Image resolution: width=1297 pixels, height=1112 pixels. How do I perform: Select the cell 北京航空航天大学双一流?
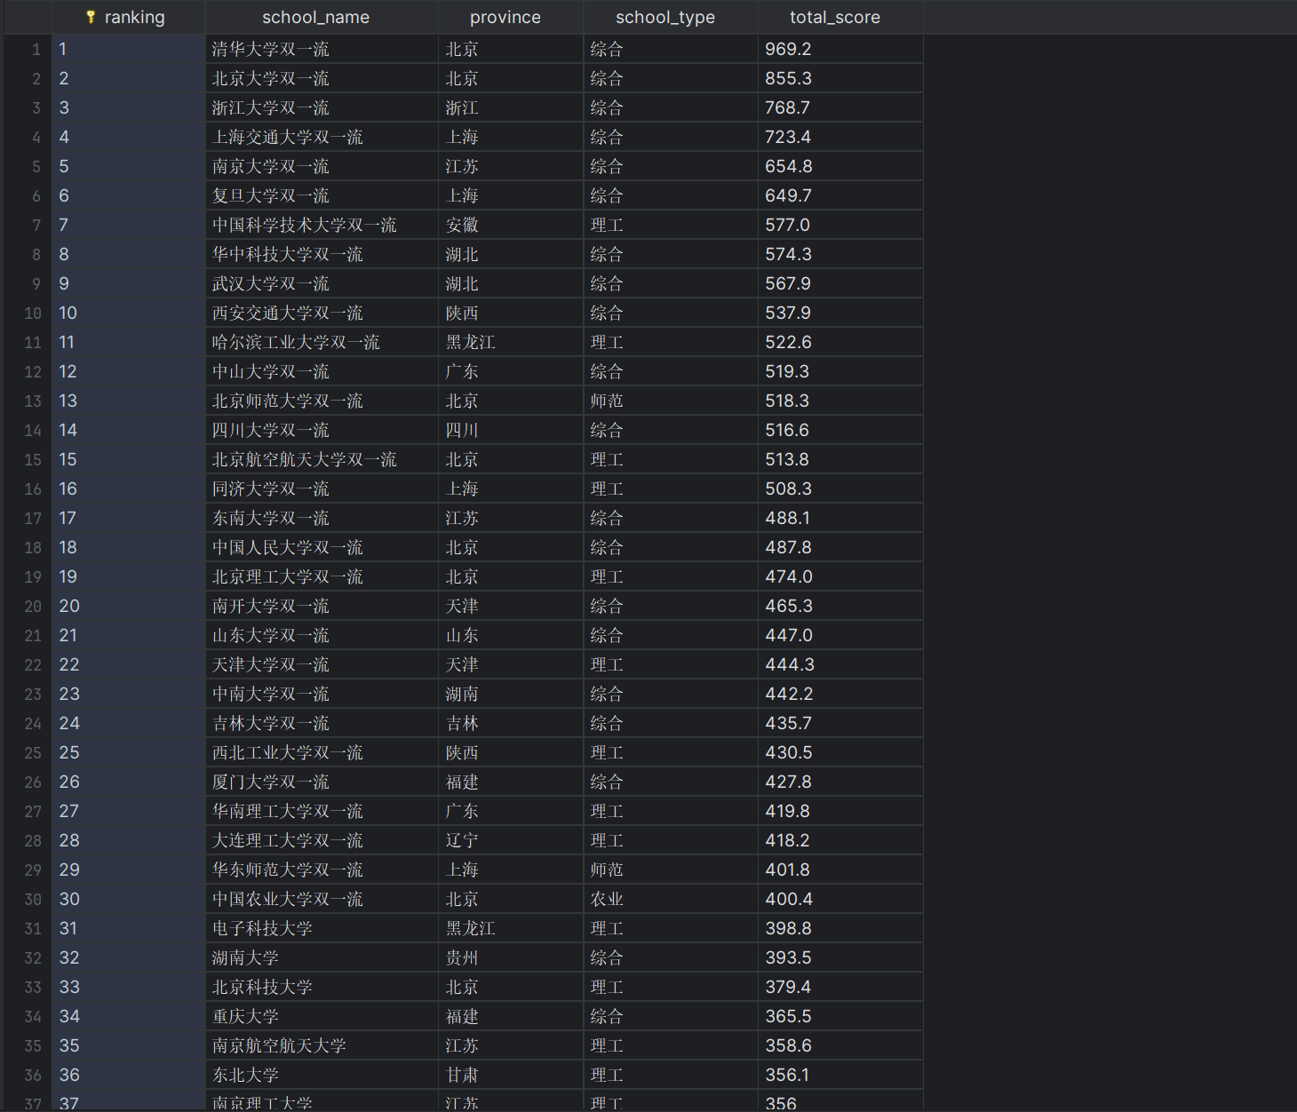coord(322,459)
